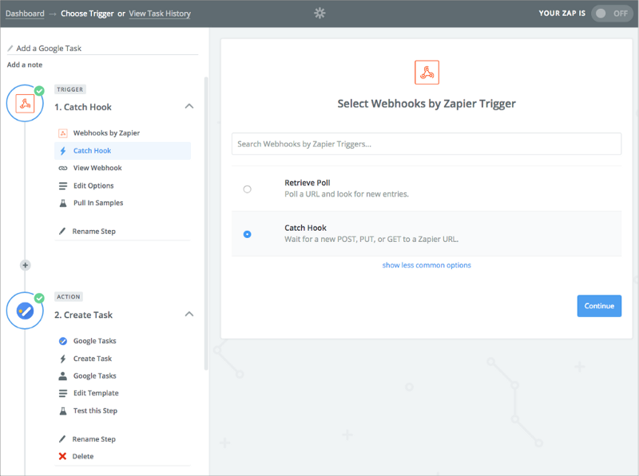Click Add a note
The image size is (639, 476).
tap(25, 65)
